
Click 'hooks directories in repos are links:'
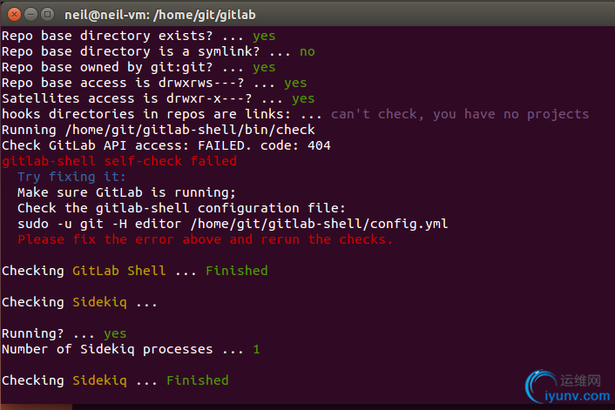coord(146,114)
